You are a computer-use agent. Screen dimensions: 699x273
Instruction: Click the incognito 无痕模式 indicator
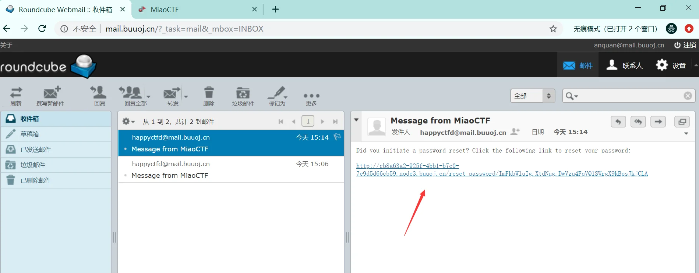tap(625, 29)
